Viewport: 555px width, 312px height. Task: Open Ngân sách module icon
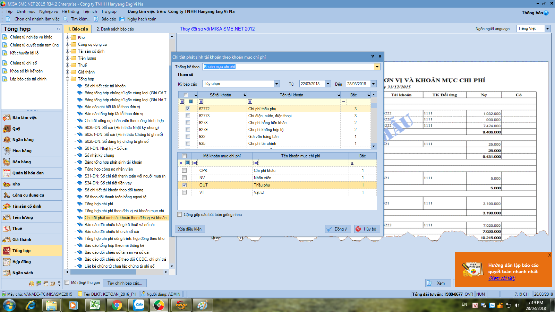coord(7,273)
